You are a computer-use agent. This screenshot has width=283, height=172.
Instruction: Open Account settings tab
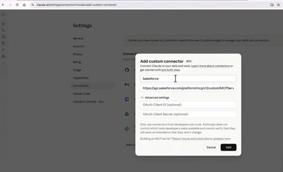coord(78,46)
